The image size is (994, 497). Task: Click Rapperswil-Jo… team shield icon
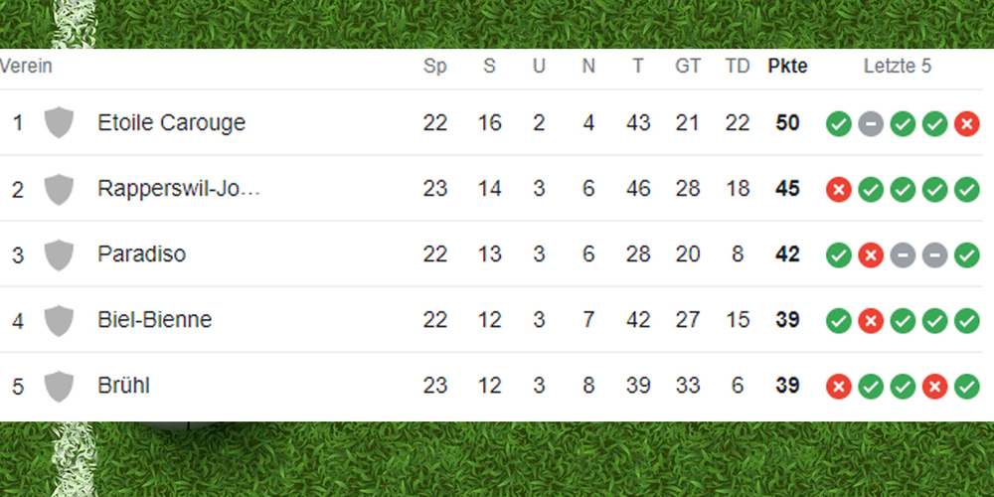tap(59, 189)
